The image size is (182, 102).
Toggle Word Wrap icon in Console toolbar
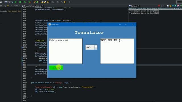173,6
